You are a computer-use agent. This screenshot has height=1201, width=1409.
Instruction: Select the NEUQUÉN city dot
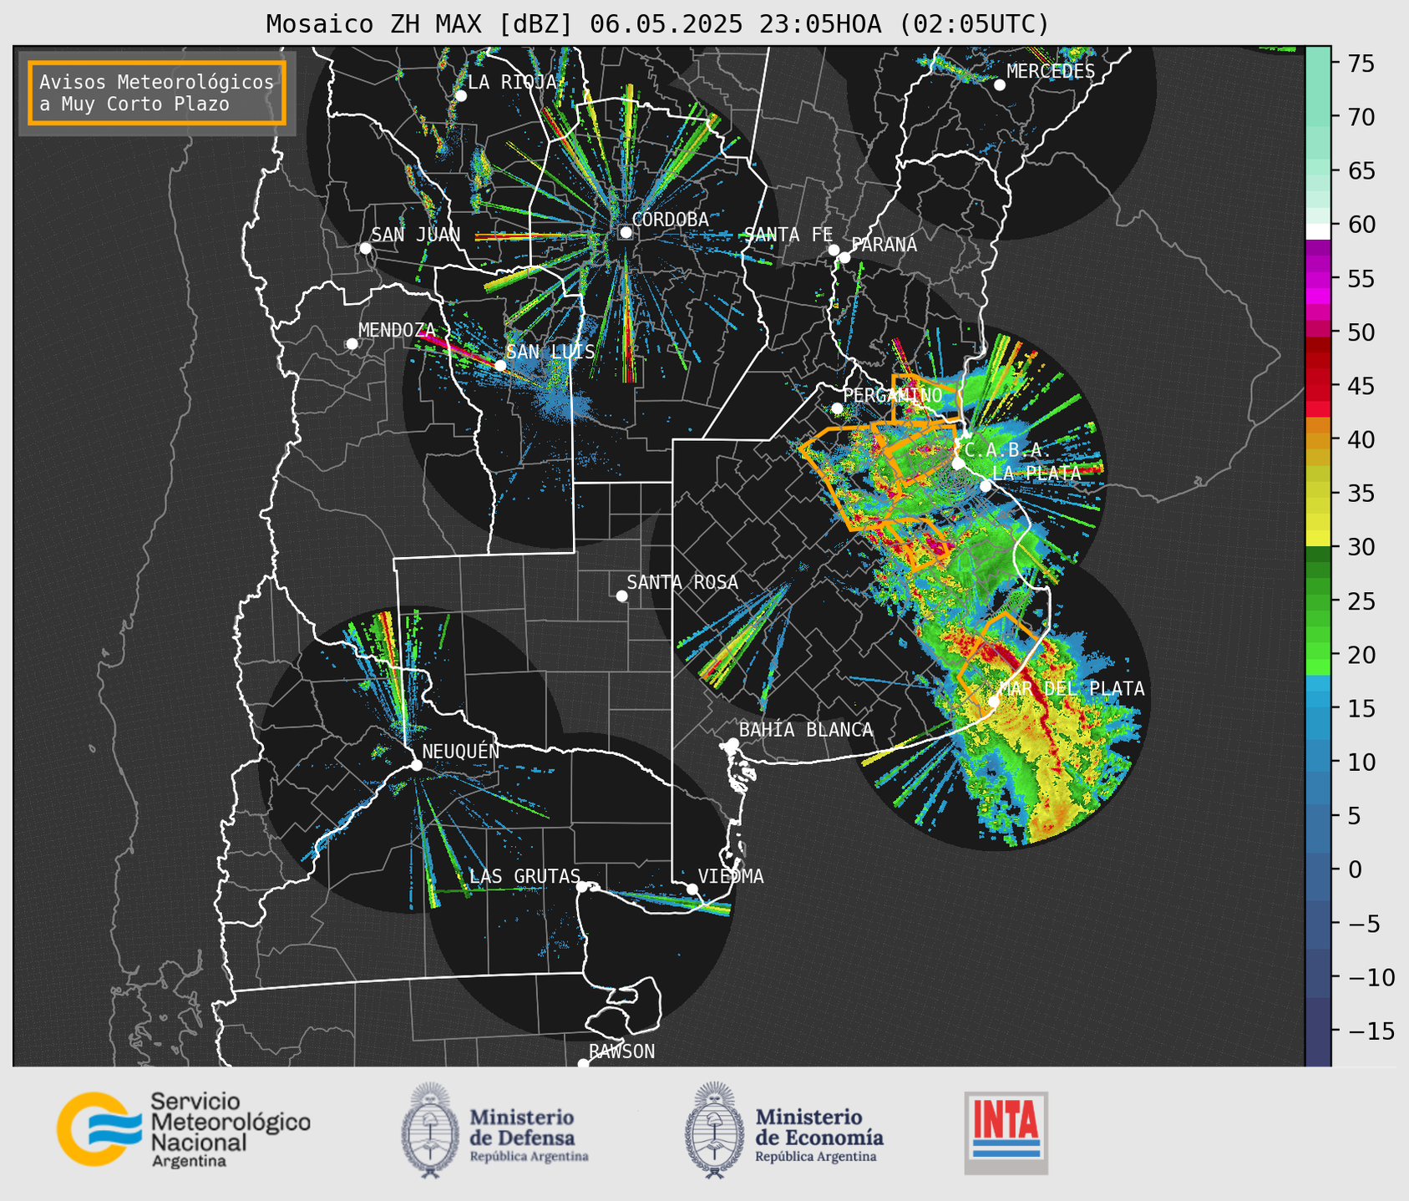point(416,765)
